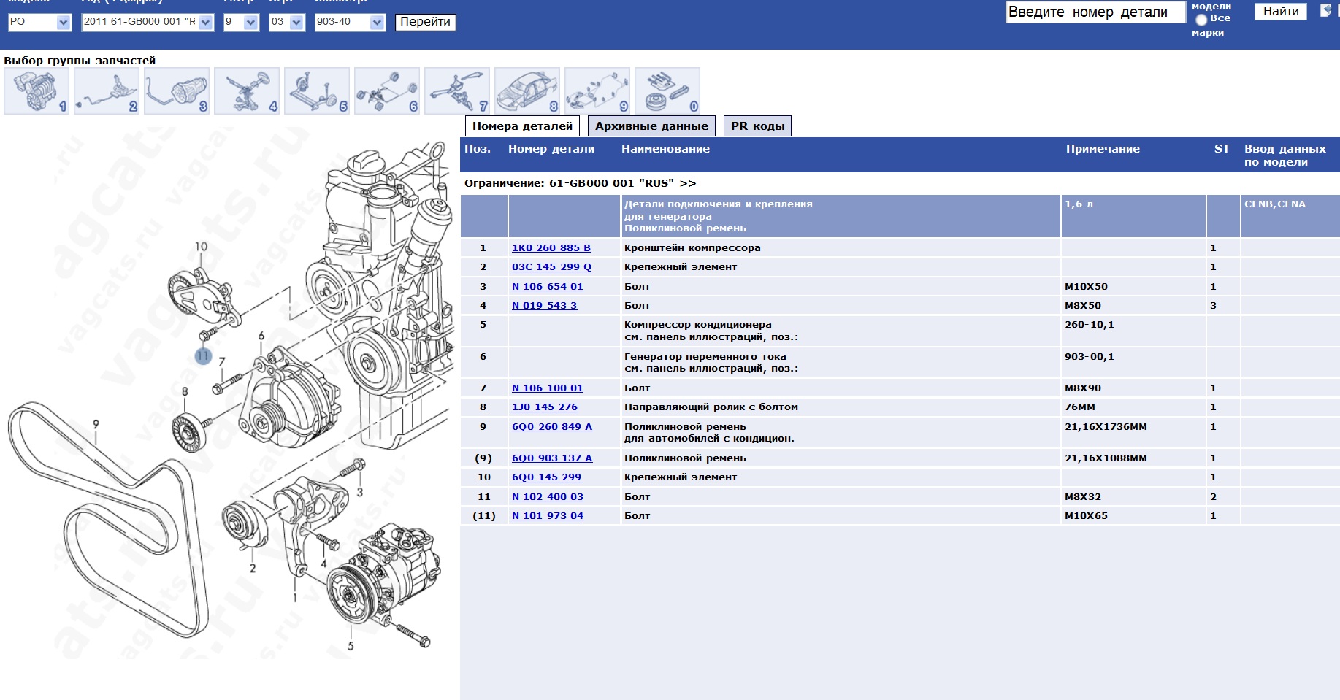Image resolution: width=1340 pixels, height=700 pixels.
Task: Click callout 2 in the diagram
Action: (x=253, y=568)
